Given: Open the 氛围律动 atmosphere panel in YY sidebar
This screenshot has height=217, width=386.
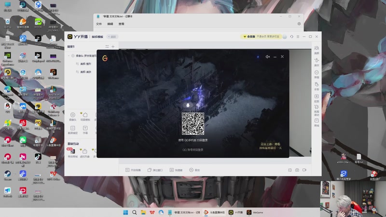Looking at the screenshot, I should tap(317, 110).
